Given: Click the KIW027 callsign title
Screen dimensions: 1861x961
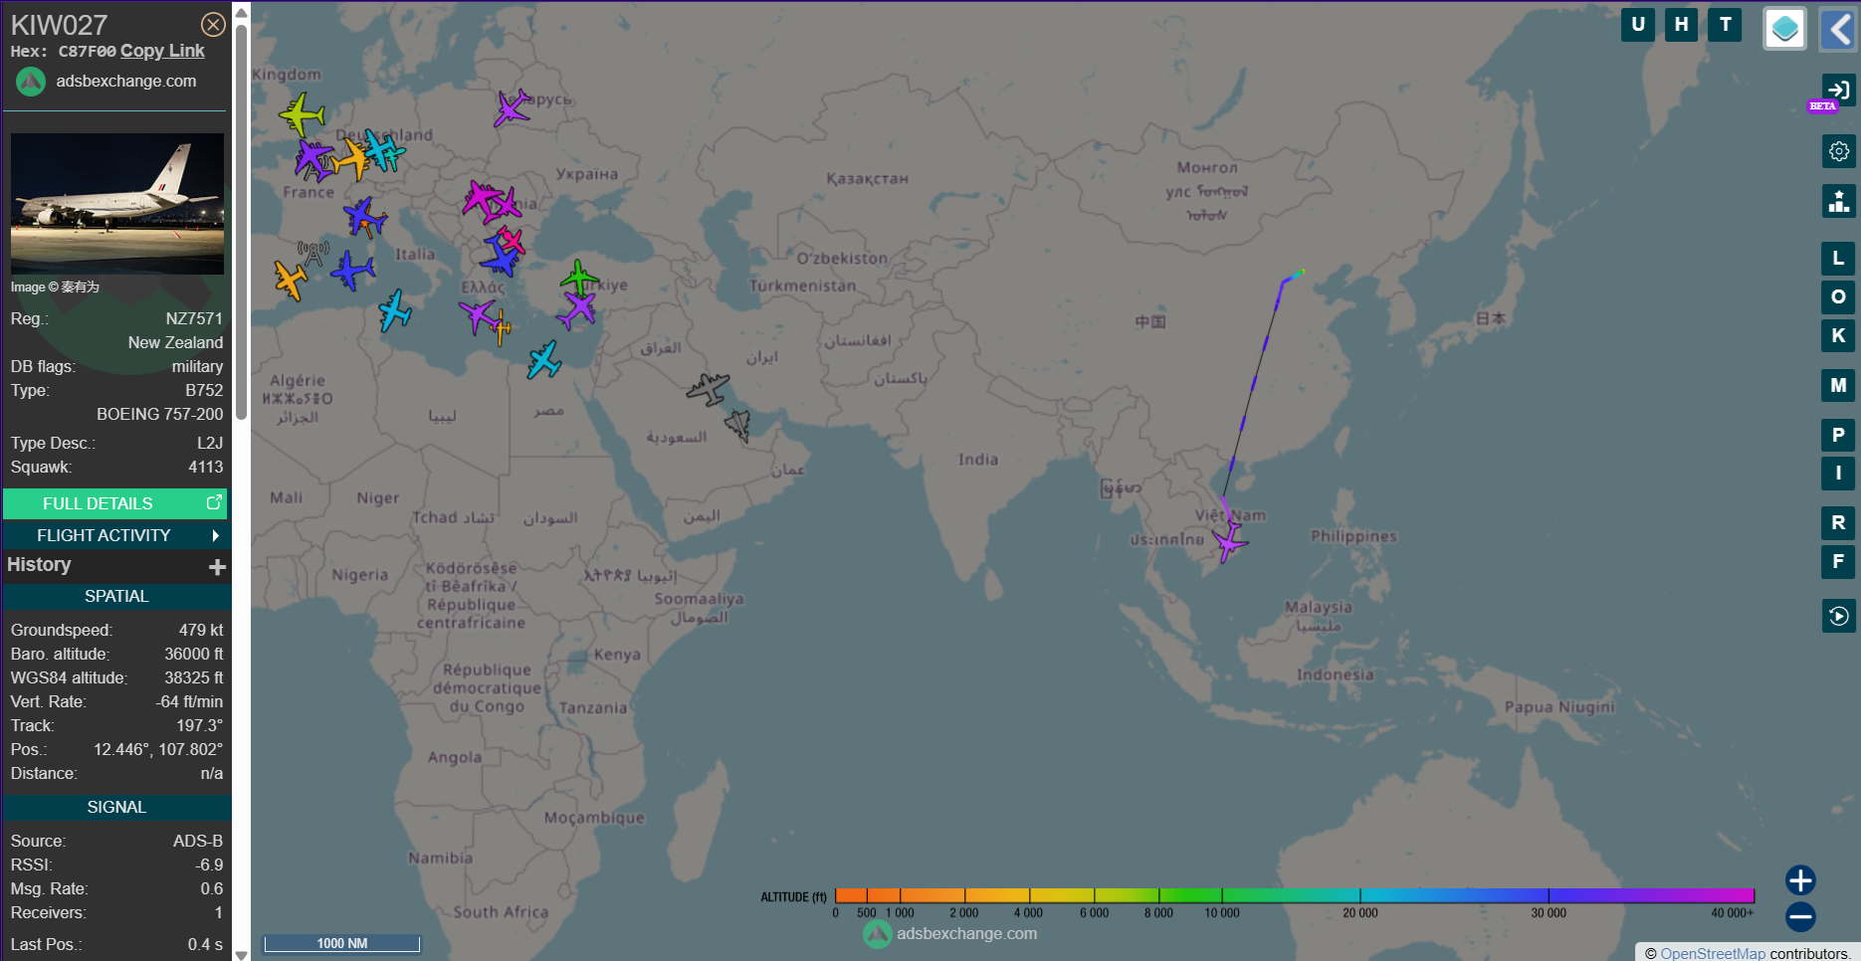Looking at the screenshot, I should point(59,25).
